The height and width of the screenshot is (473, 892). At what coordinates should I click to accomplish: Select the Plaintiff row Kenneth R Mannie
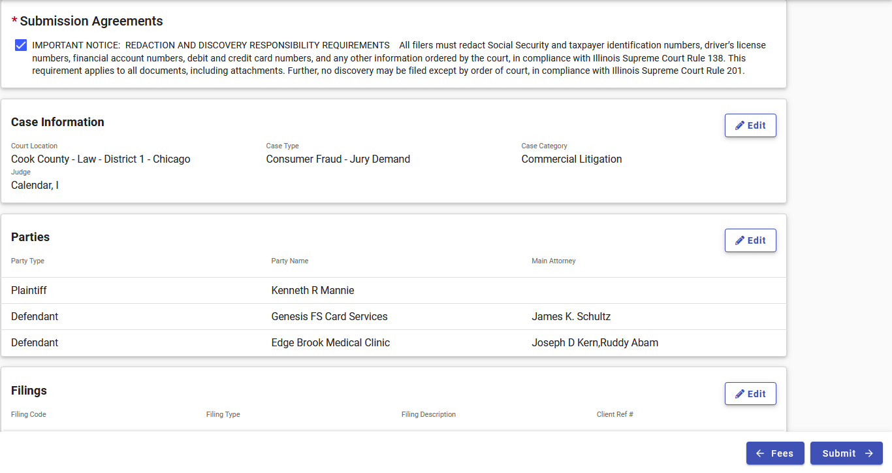pyautogui.click(x=313, y=290)
